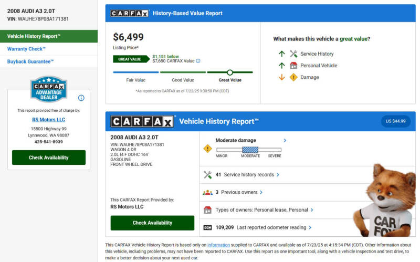Screen dimensions: 420x262
Task: Open the RS Motors LLC dealer link
Action: pyautogui.click(x=48, y=119)
